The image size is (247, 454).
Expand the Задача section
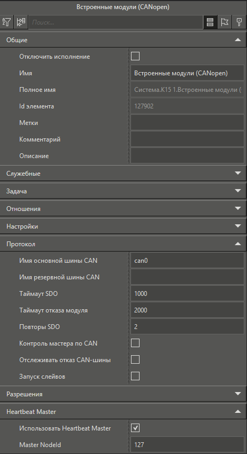coord(124,191)
